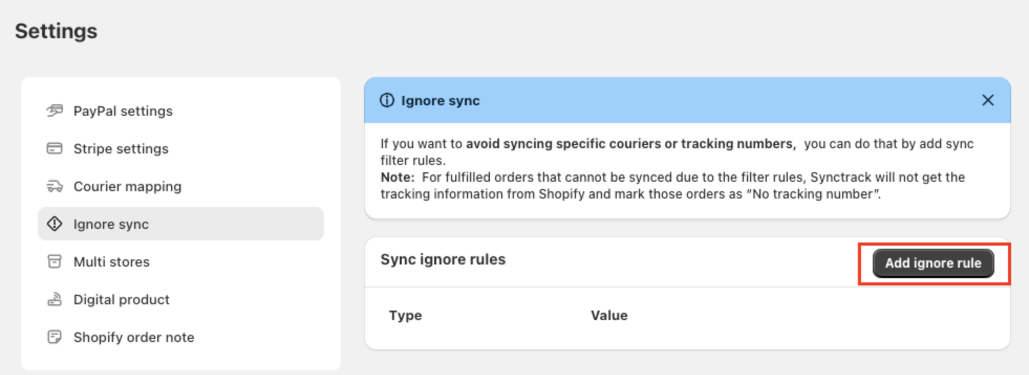Open Digital product settings
The width and height of the screenshot is (1029, 375).
pyautogui.click(x=121, y=299)
